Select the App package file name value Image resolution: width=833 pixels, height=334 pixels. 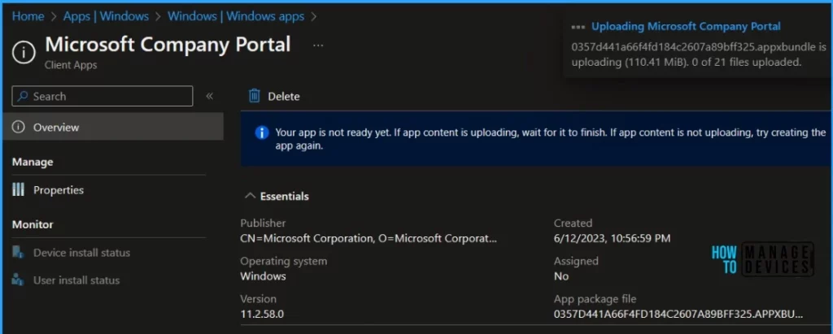678,314
